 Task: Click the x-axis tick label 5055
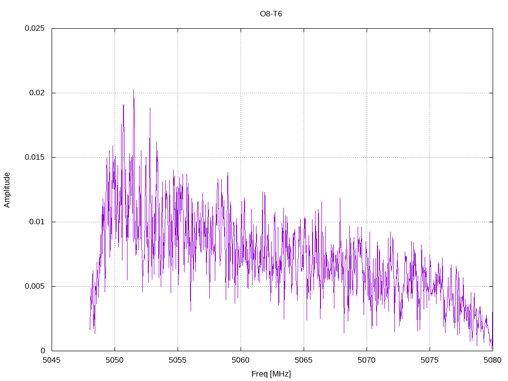tap(178, 360)
